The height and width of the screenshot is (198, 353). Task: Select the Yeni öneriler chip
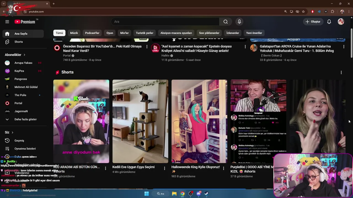point(254,33)
